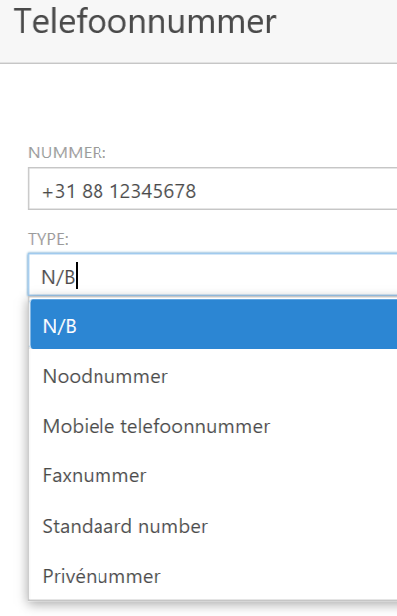Focus the Type combo box field
Screen dimensions: 397x616
[x=212, y=274]
